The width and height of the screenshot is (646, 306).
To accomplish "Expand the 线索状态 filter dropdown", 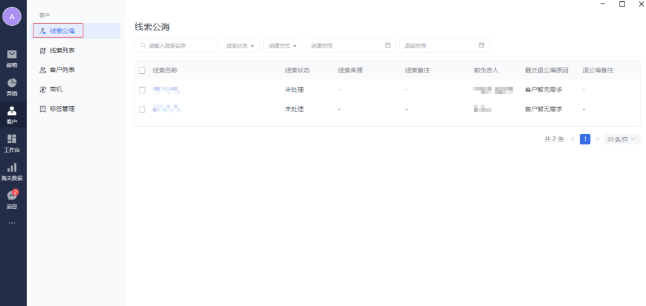I will 240,46.
